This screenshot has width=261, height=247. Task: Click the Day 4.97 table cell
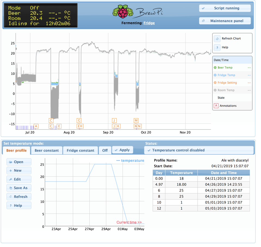click(159, 185)
